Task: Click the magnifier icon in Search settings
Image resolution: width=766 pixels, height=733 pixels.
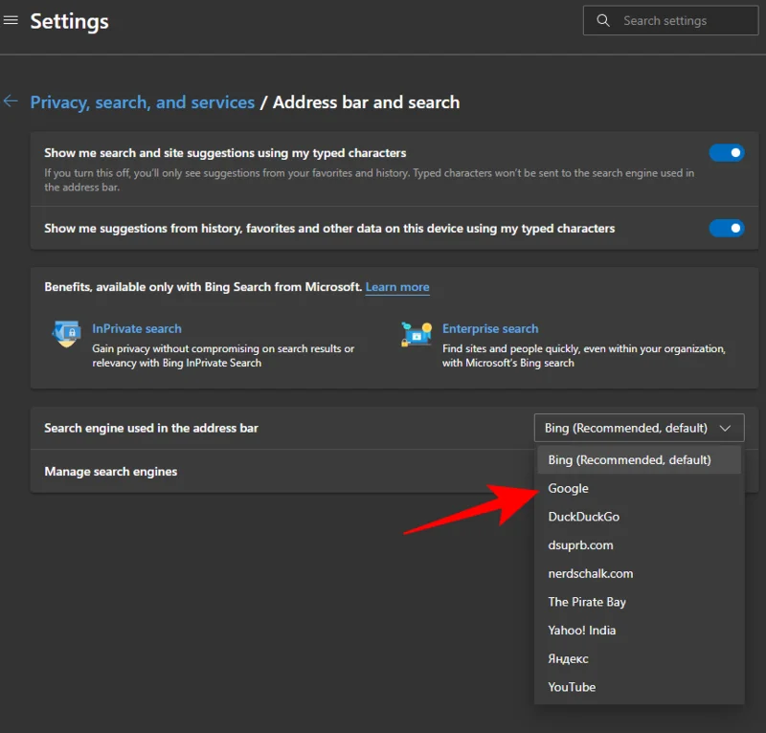Action: coord(603,20)
